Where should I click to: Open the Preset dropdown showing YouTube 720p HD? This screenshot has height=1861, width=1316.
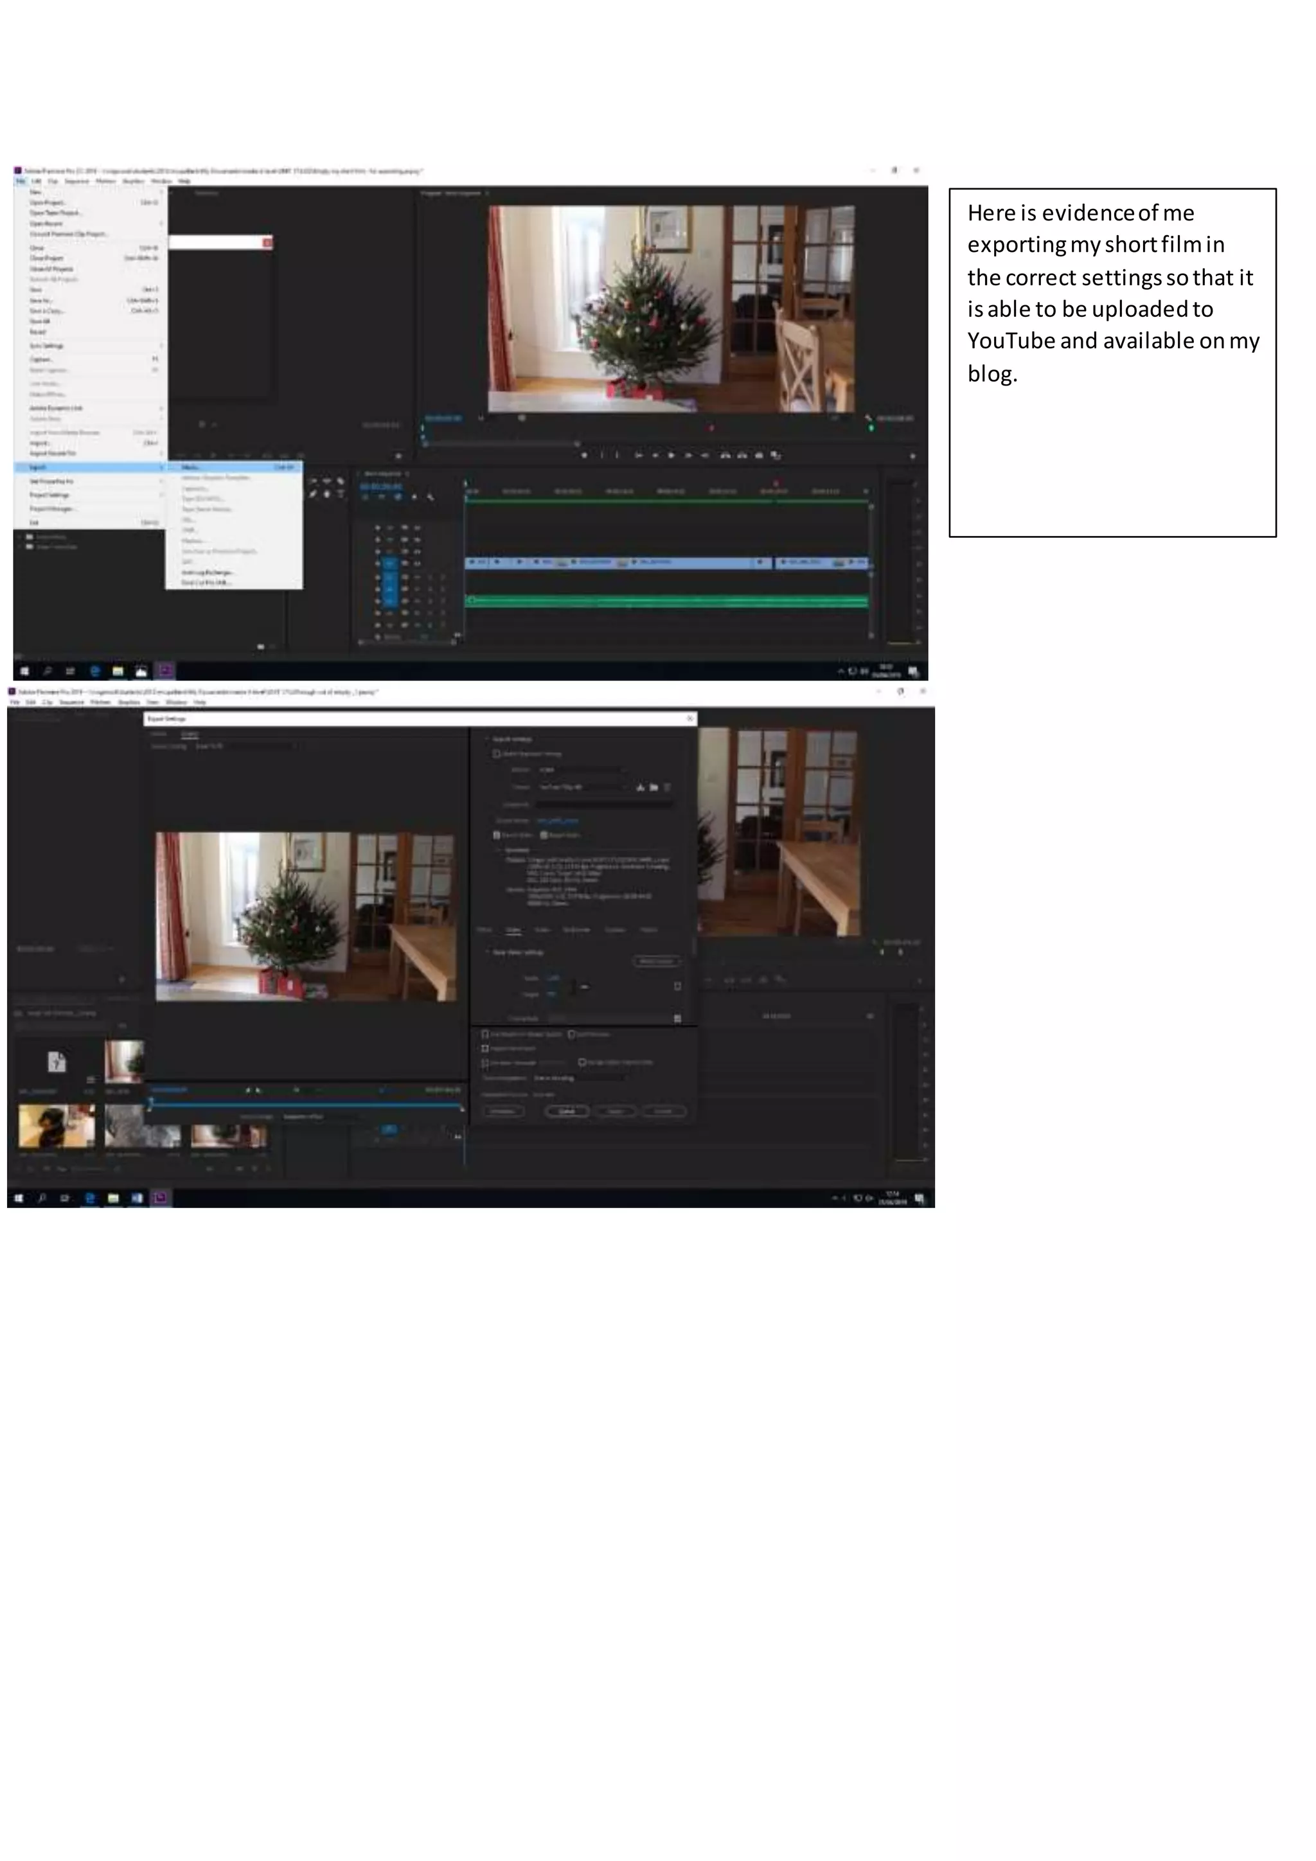(583, 787)
